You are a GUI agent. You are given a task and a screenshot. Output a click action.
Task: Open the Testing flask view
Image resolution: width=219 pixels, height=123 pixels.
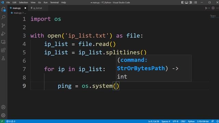pyautogui.click(x=3, y=58)
